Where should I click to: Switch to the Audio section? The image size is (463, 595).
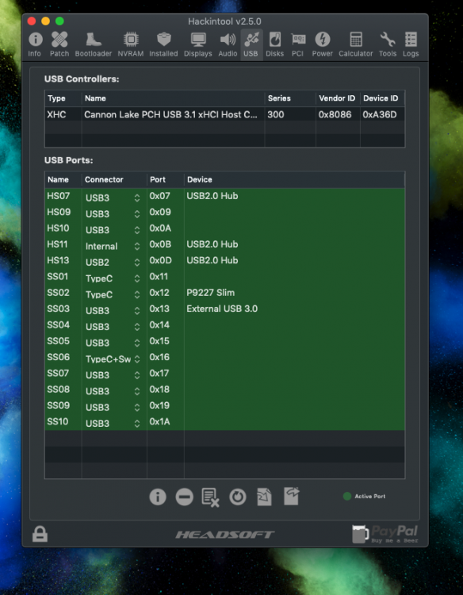pyautogui.click(x=228, y=44)
